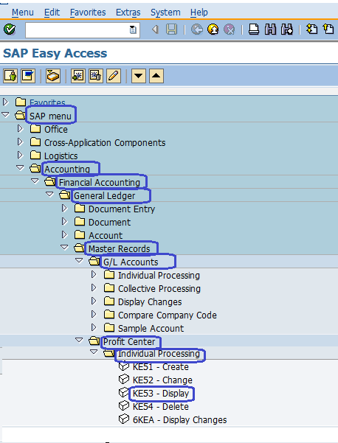Viewport: 338px width, 443px height.
Task: Collapse the General Ledger node
Action: (49, 194)
